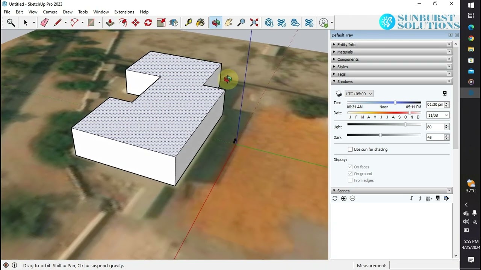
Task: Toggle shadows display icon beside UTC
Action: [x=339, y=94]
